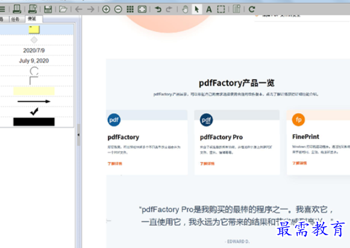Select the gray diamond stamp item
350x248 pixels.
(34, 40)
